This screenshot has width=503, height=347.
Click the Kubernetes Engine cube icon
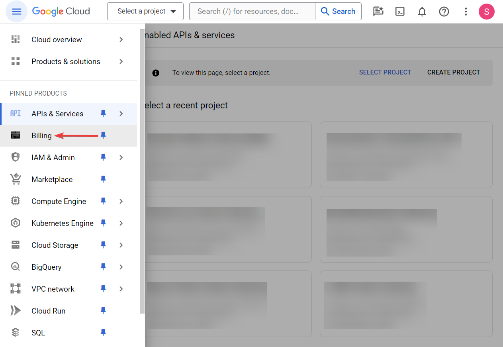coord(16,223)
